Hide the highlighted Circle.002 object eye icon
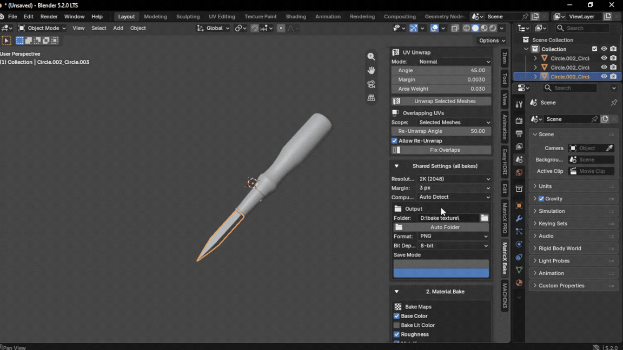Image resolution: width=623 pixels, height=350 pixels. point(604,77)
